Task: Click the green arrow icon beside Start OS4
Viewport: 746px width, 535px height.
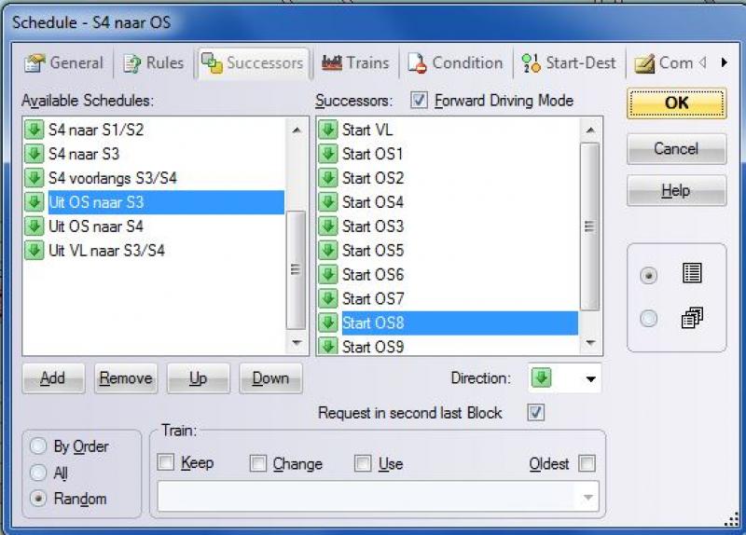Action: [x=328, y=202]
